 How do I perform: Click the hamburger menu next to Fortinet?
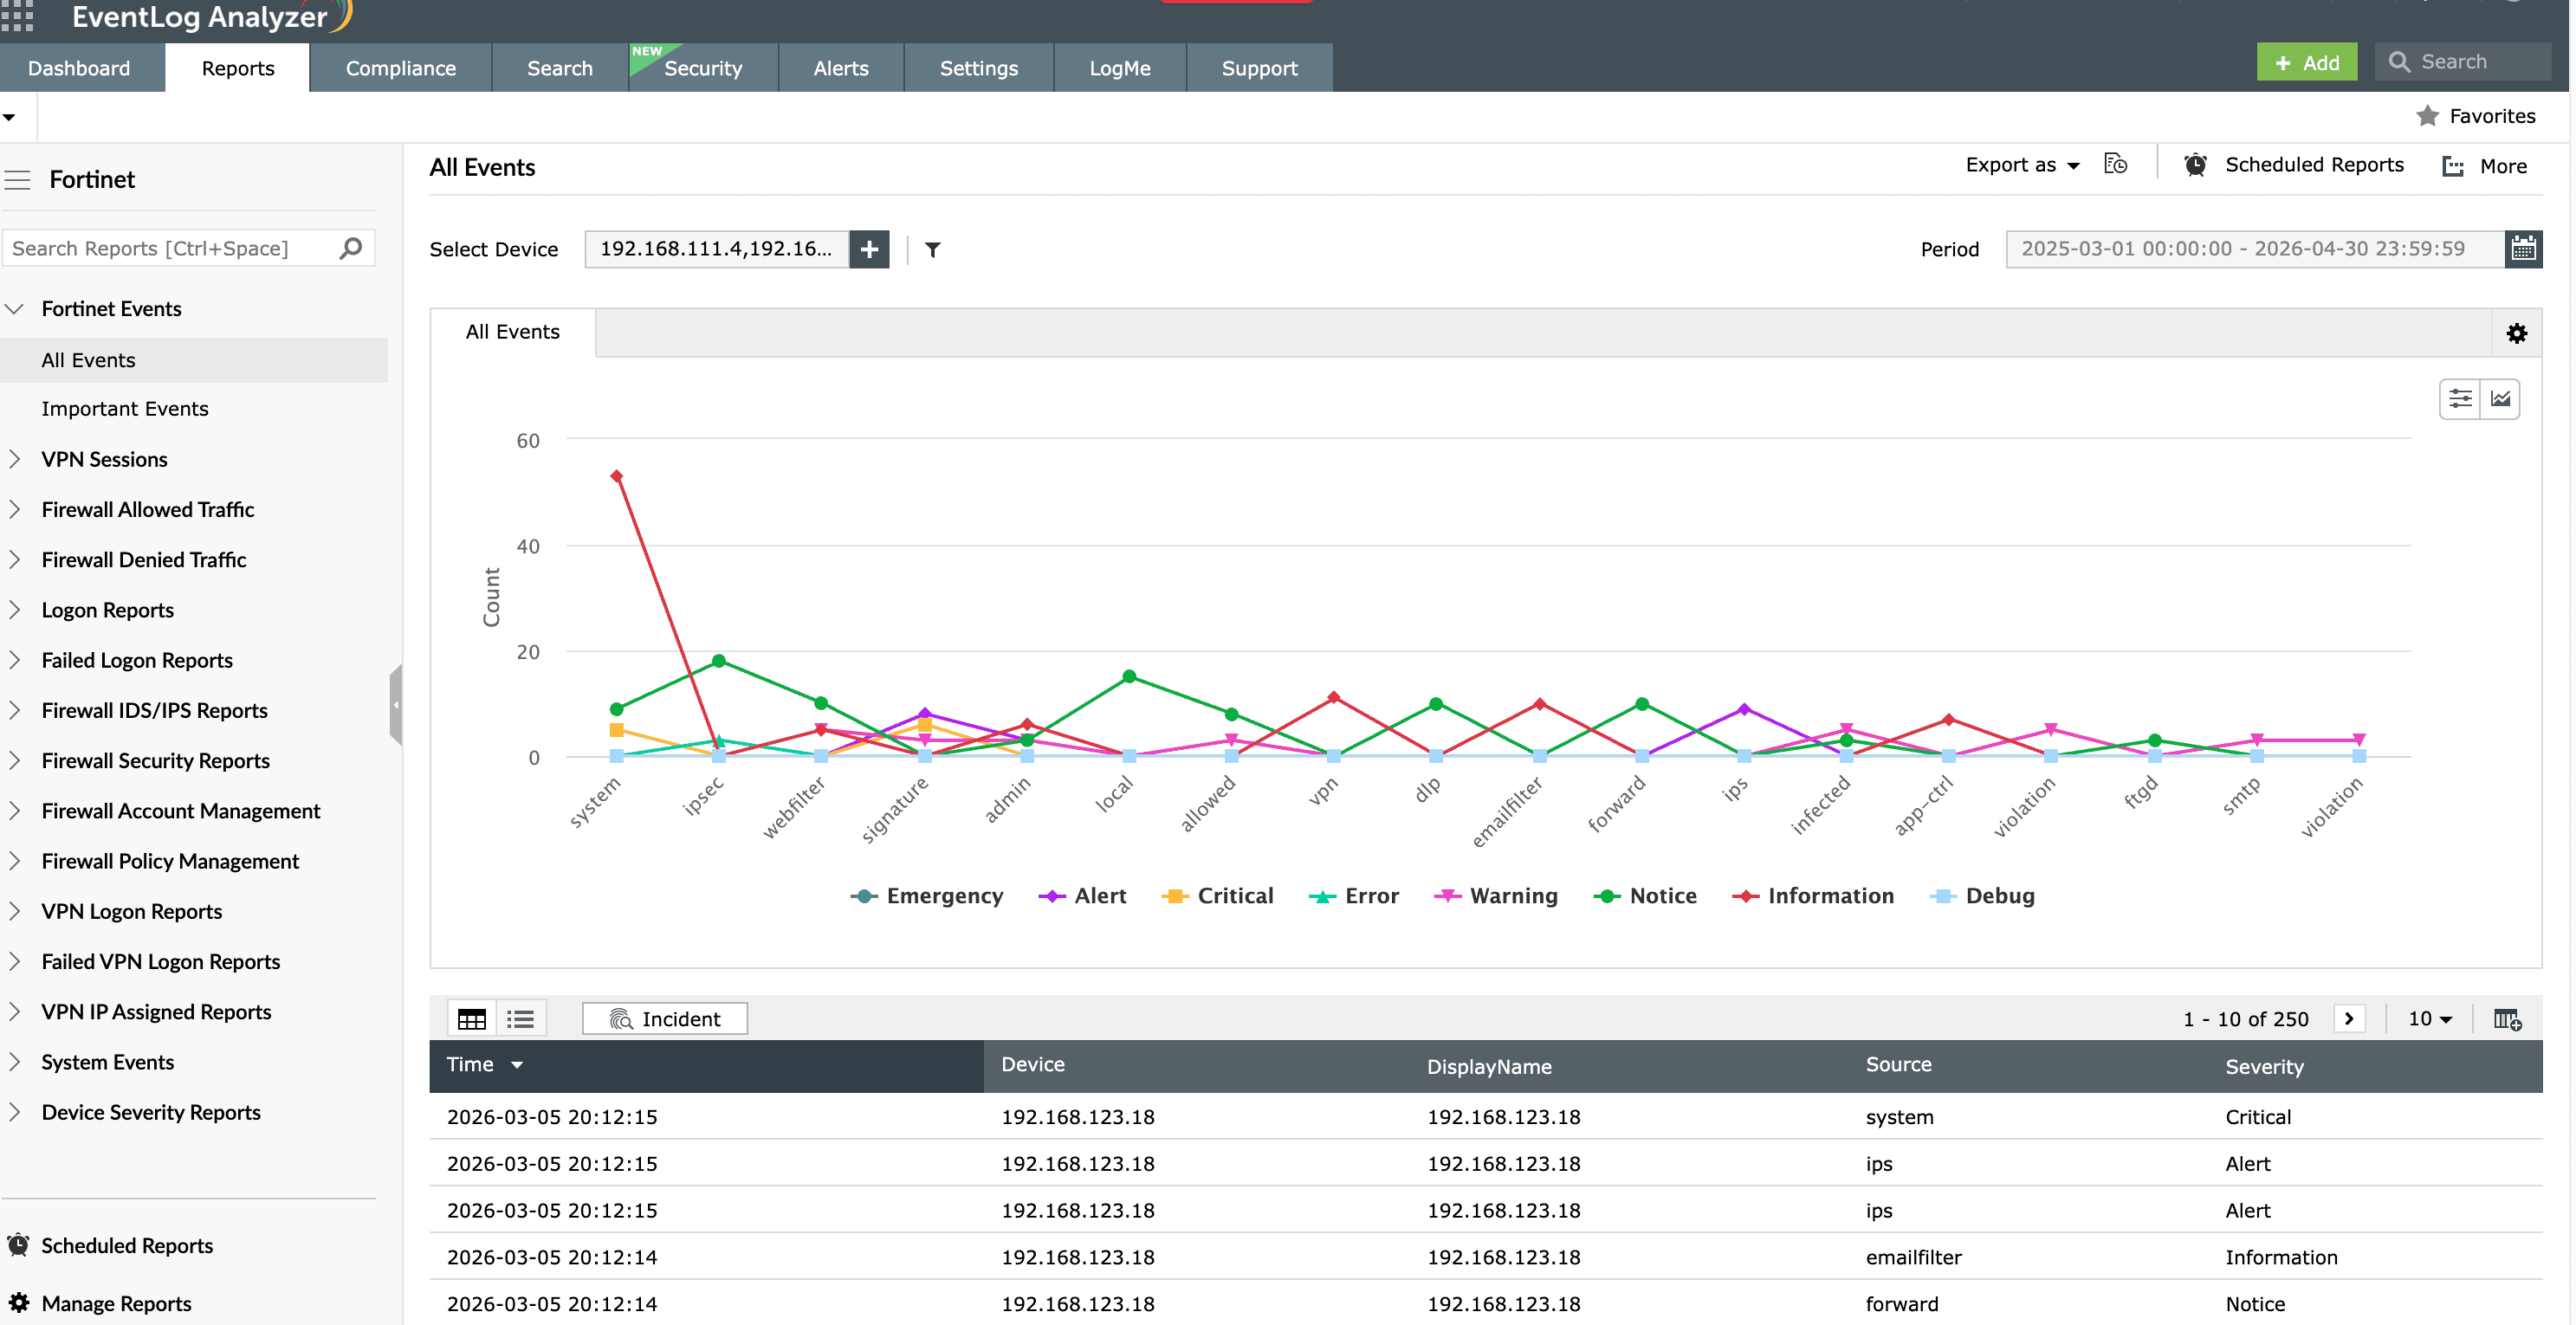(x=17, y=180)
